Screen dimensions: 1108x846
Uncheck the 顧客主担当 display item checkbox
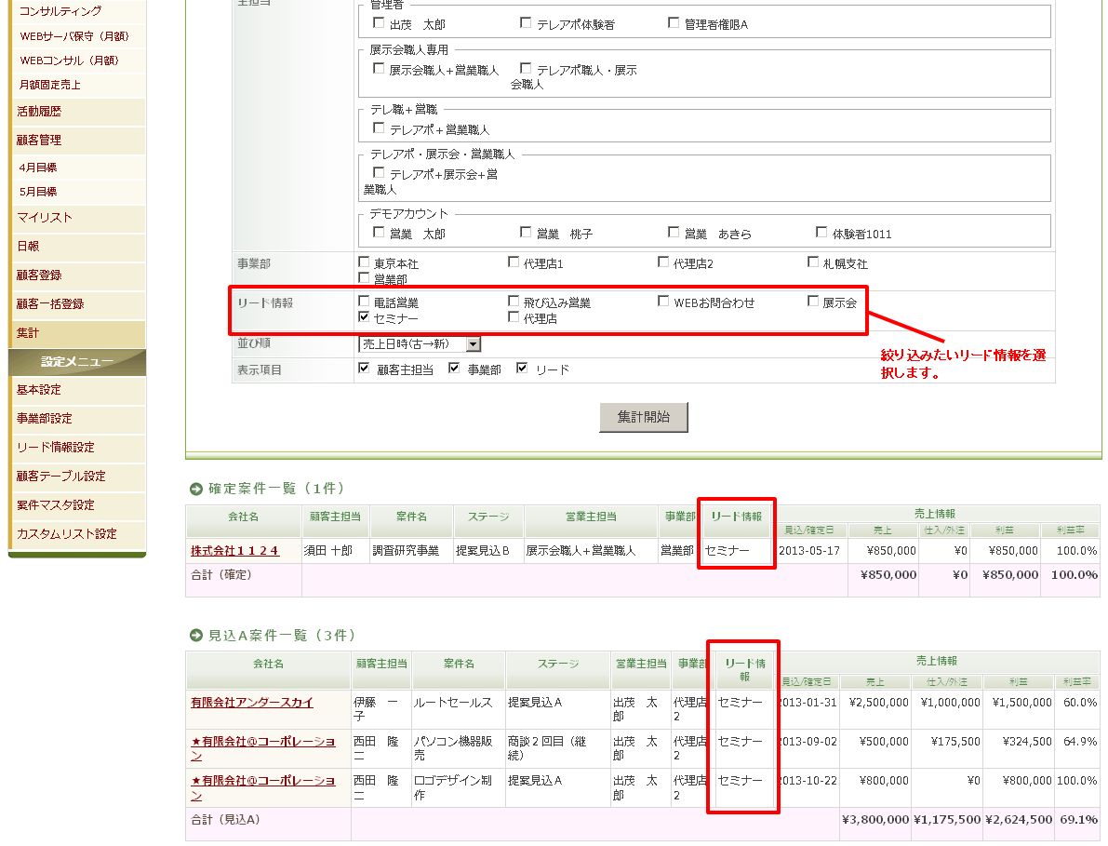(x=364, y=369)
